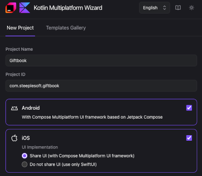Screen dimensions: 202x176
Task: Open the documentation book icon
Action: (x=178, y=8)
